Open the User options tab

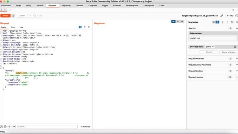[149, 6]
